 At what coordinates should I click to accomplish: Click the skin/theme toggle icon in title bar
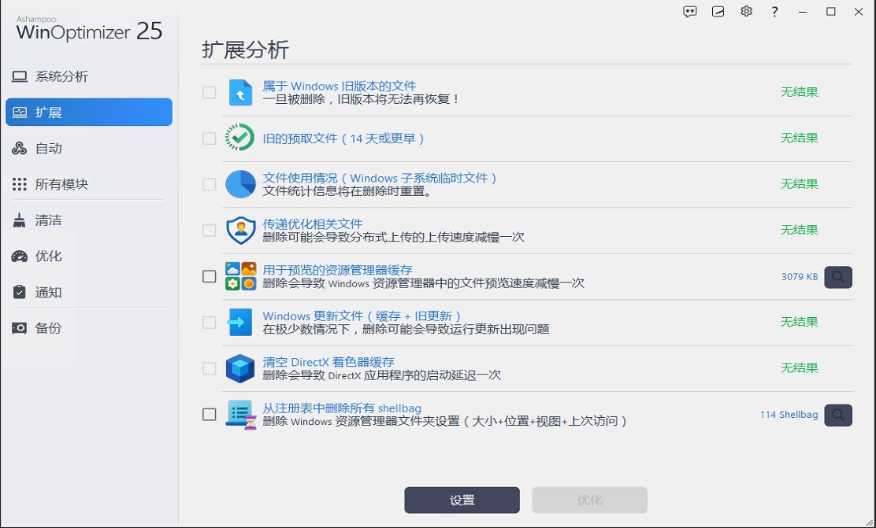pos(718,12)
